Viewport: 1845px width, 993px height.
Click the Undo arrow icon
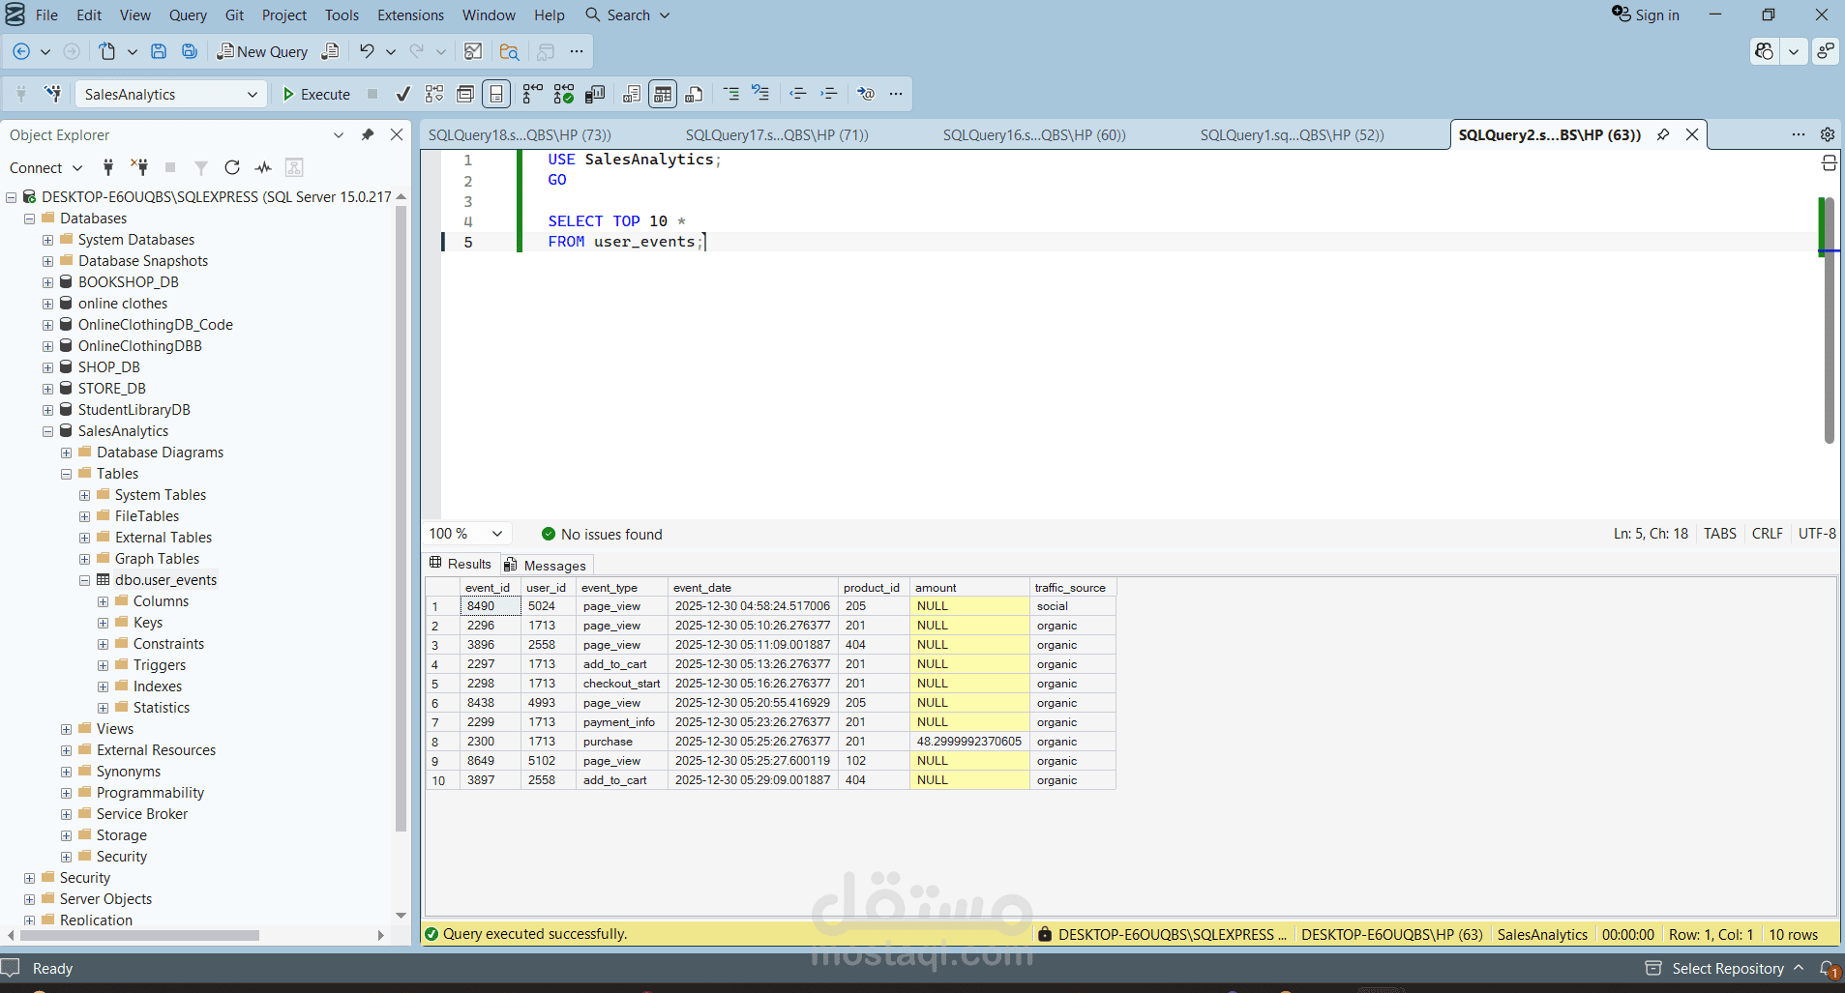point(367,51)
